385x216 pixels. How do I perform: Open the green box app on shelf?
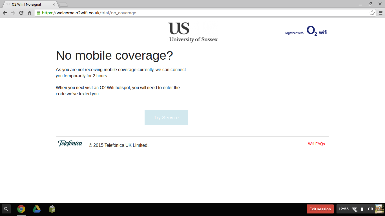click(52, 209)
